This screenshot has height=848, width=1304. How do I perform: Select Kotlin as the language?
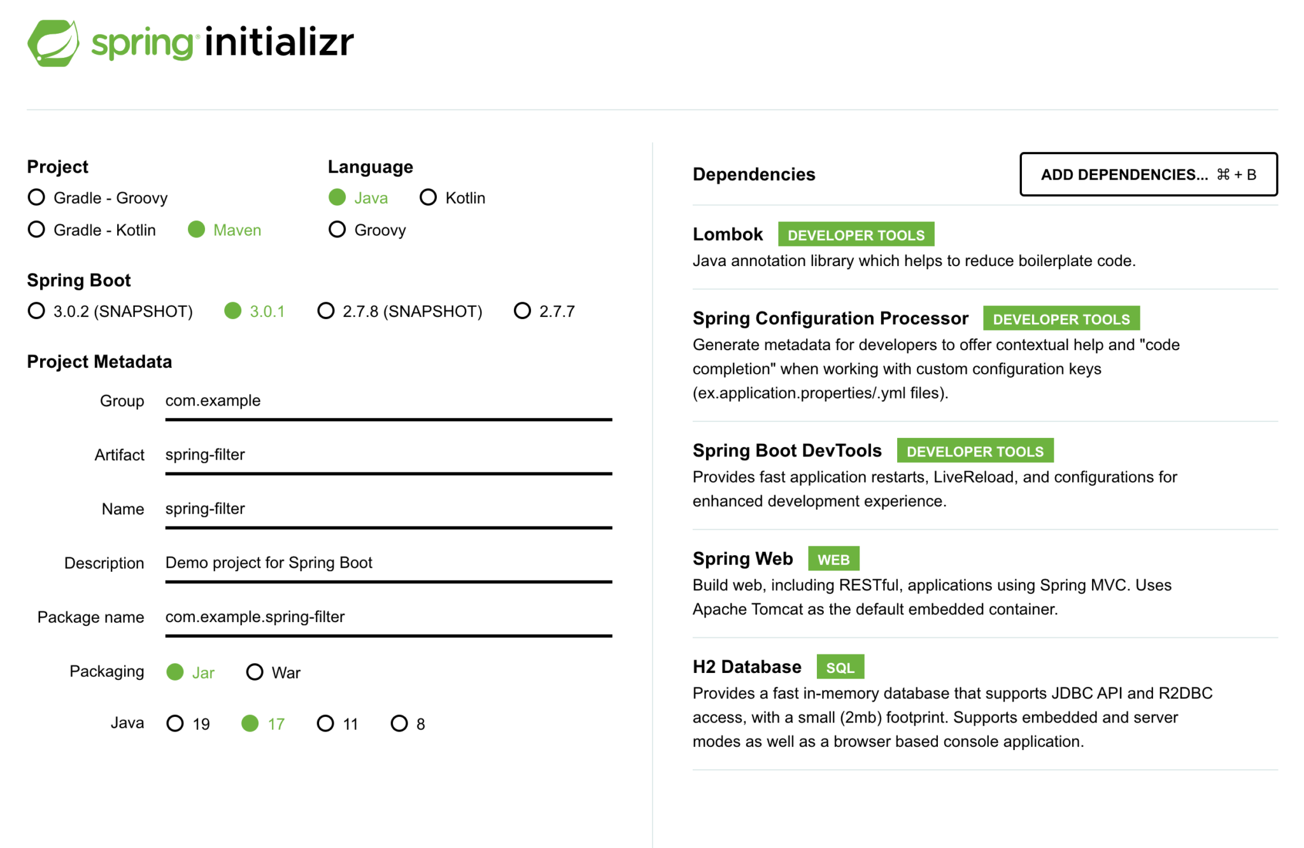coord(429,197)
